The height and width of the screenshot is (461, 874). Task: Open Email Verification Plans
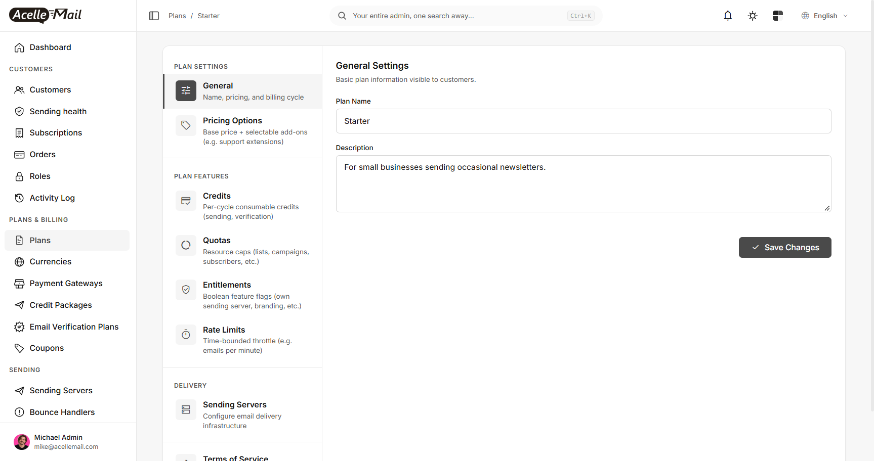click(x=67, y=327)
